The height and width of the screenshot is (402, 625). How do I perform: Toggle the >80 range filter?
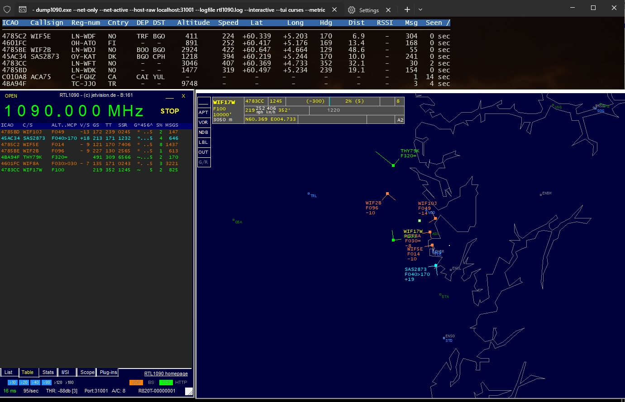click(47, 383)
